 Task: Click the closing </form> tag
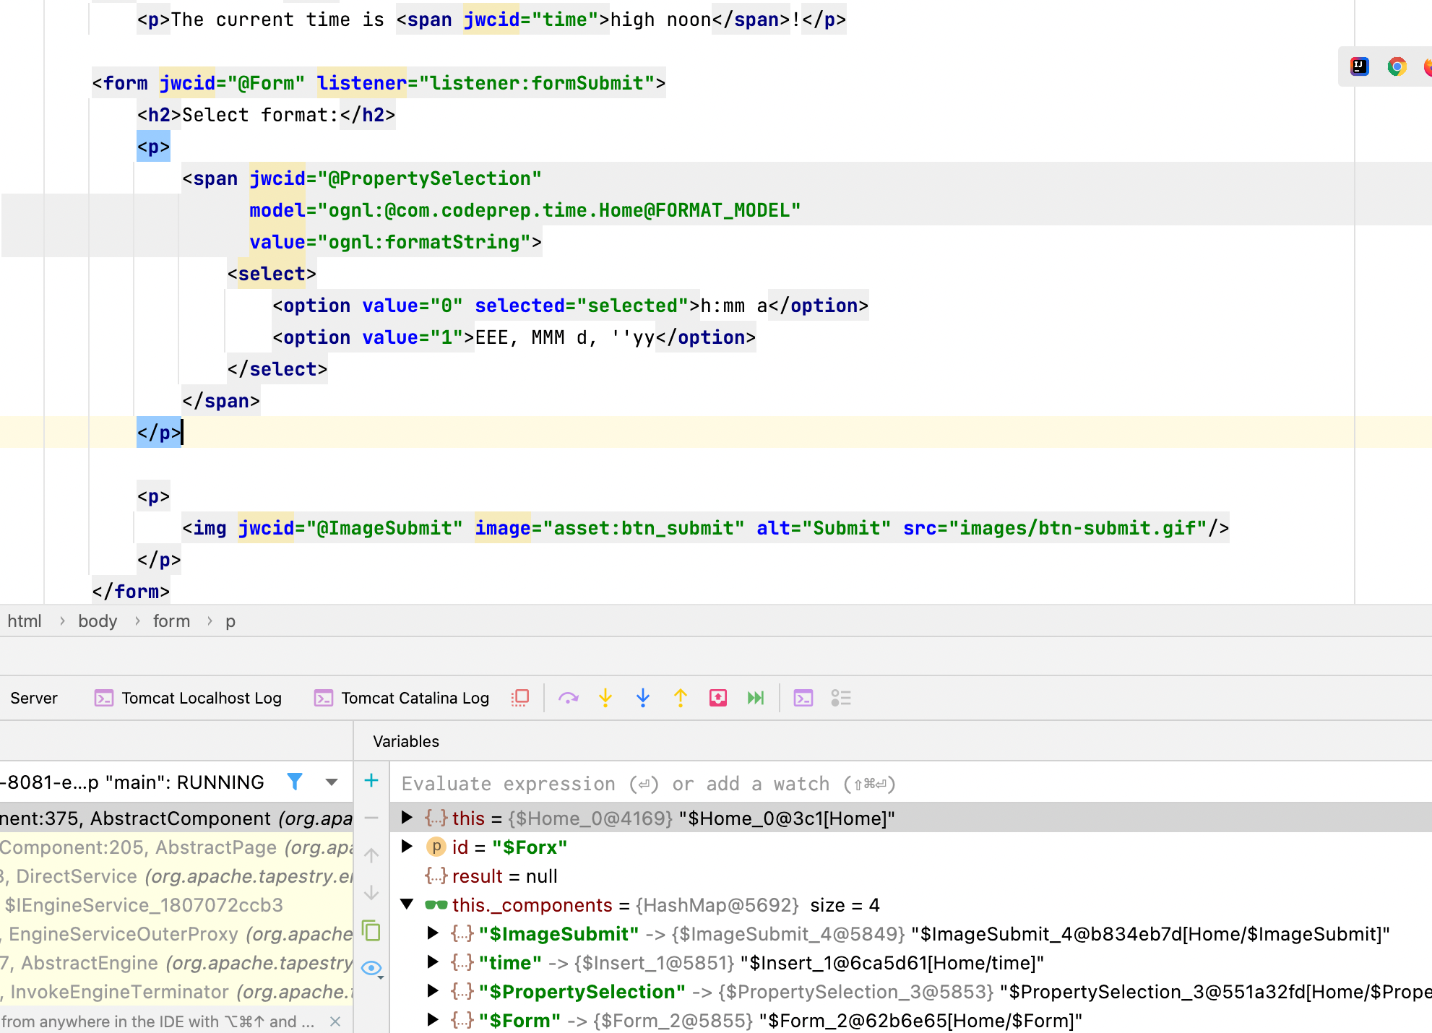coord(131,592)
